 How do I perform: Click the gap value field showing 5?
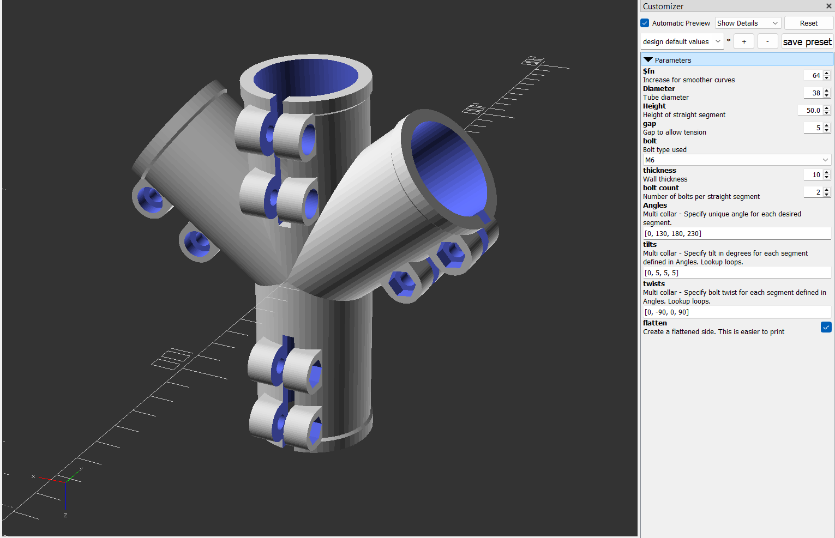point(813,128)
